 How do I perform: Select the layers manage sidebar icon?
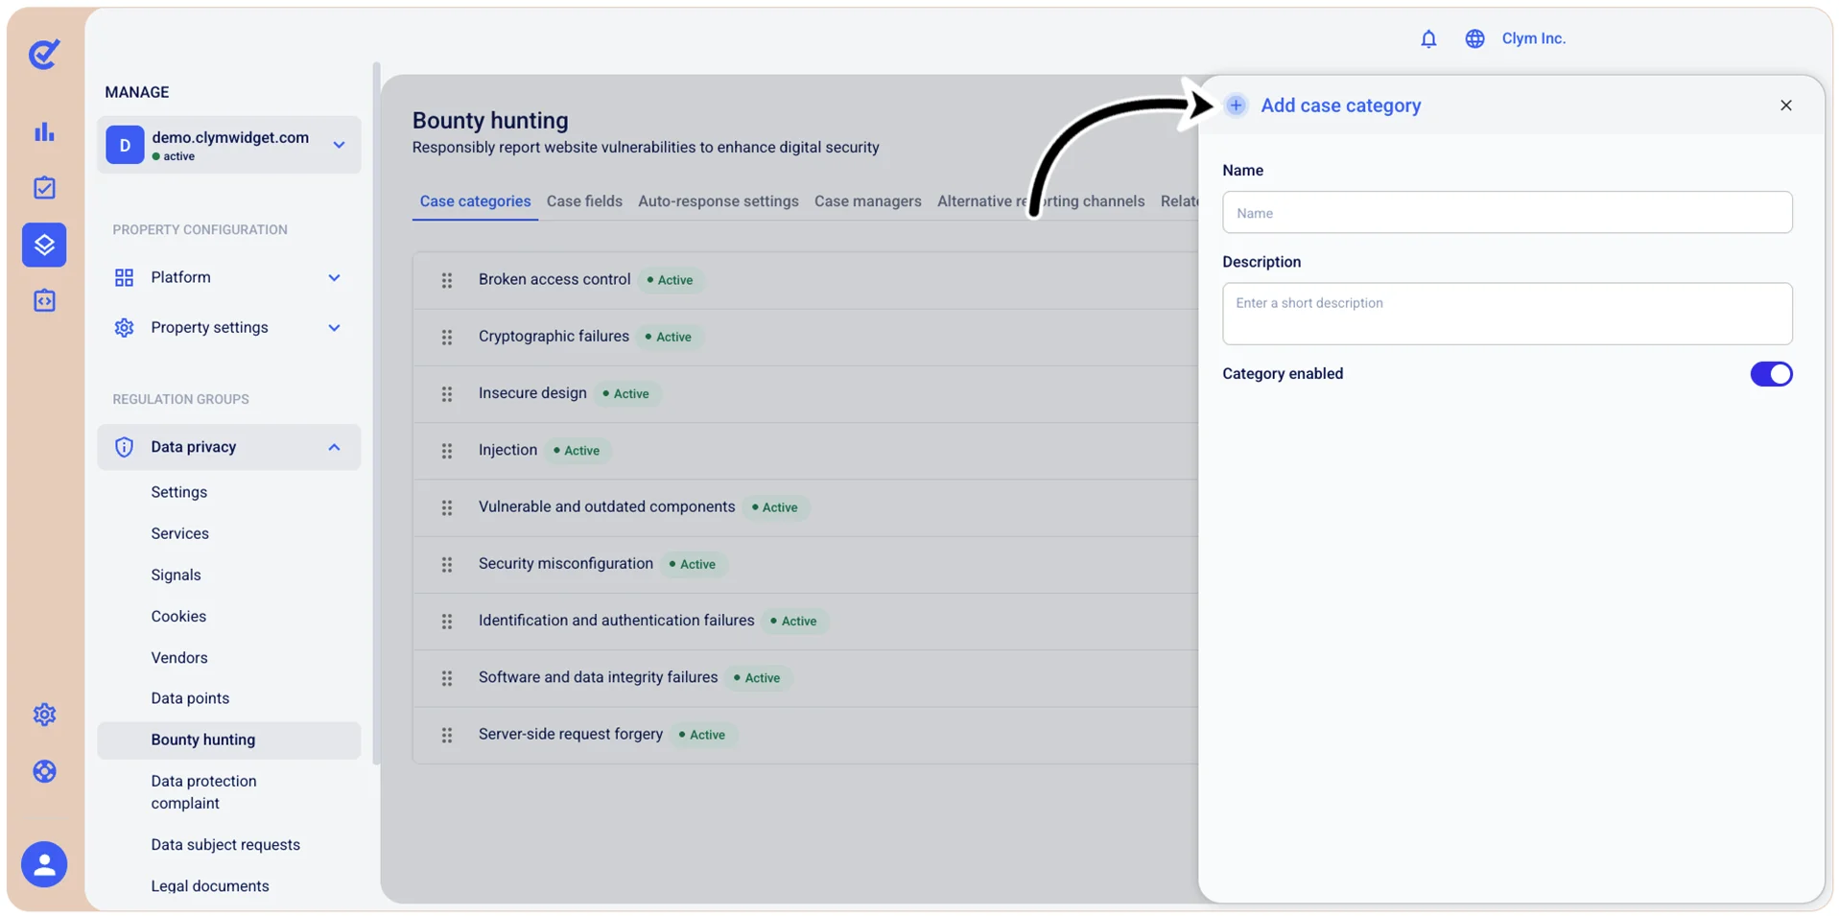point(44,245)
